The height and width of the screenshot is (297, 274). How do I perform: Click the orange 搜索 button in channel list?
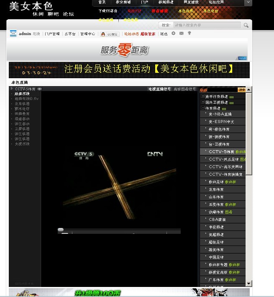[242, 90]
